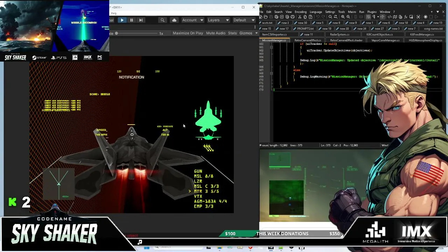Open Replace dialog icon in Notepad++ toolbar

(x=336, y=17)
